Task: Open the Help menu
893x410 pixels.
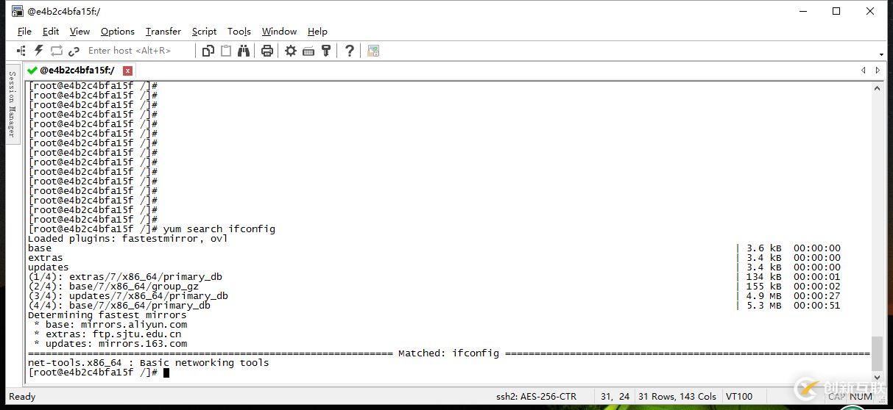Action: 317,32
